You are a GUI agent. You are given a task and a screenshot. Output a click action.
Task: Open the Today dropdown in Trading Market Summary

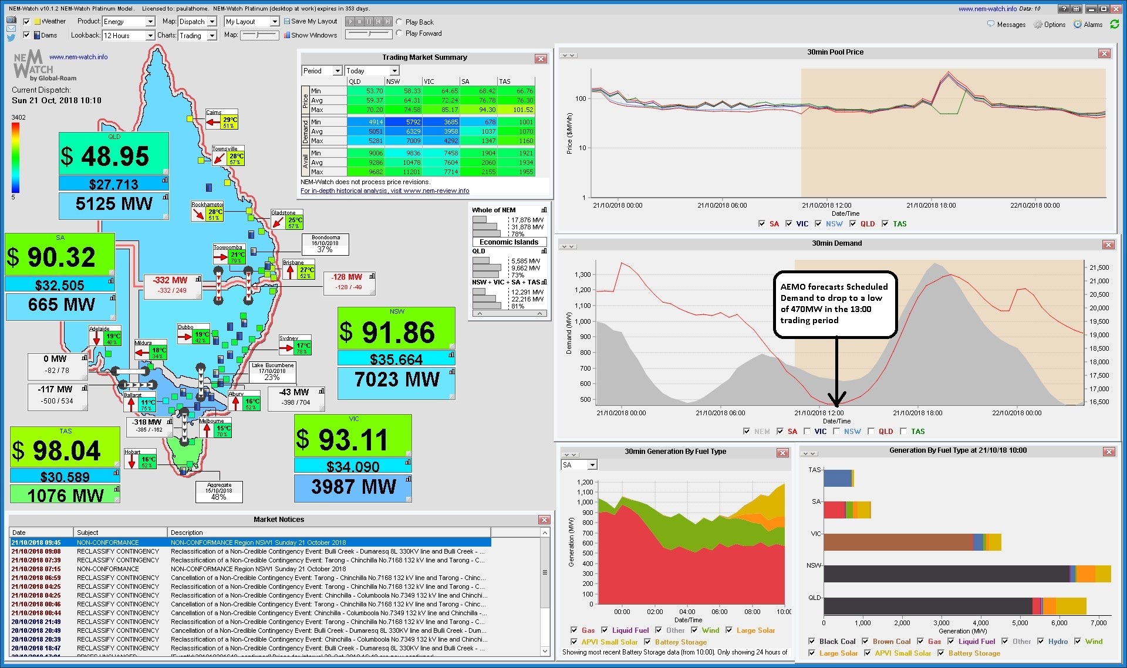tap(372, 71)
